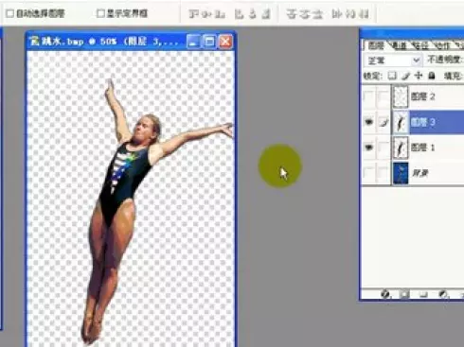Click the 图层 2 layer thumbnail
This screenshot has width=464, height=347.
401,96
